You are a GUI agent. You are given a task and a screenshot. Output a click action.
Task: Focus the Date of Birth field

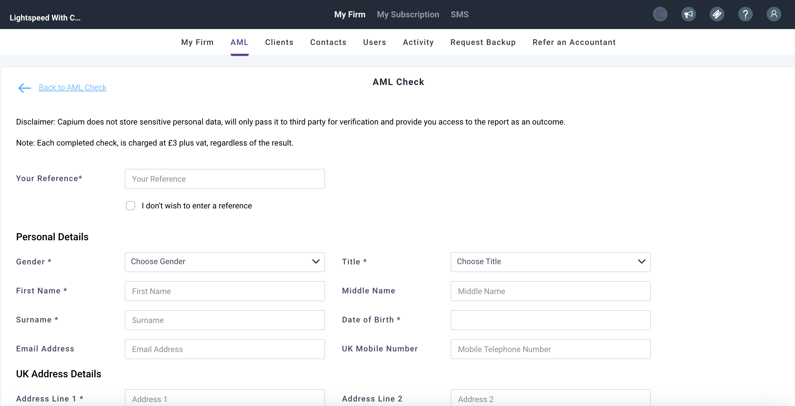click(550, 320)
